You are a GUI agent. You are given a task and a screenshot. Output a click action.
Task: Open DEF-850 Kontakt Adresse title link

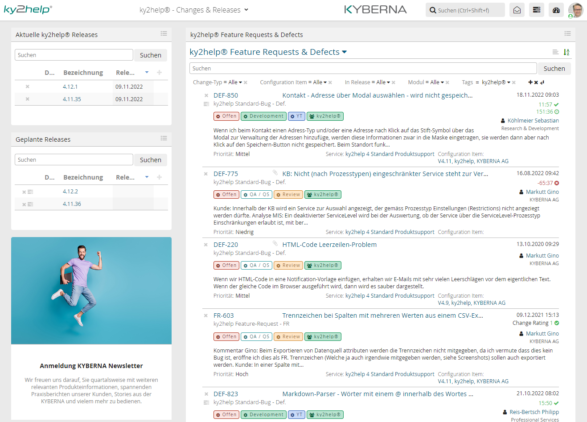378,95
